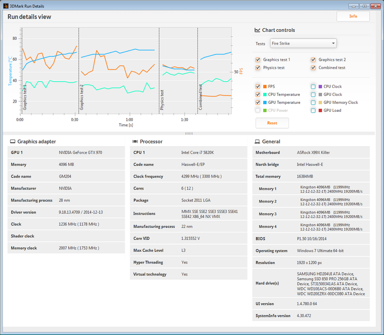
Task: Click the Driver version 9.18.13.4709 value
Action: pos(80,212)
